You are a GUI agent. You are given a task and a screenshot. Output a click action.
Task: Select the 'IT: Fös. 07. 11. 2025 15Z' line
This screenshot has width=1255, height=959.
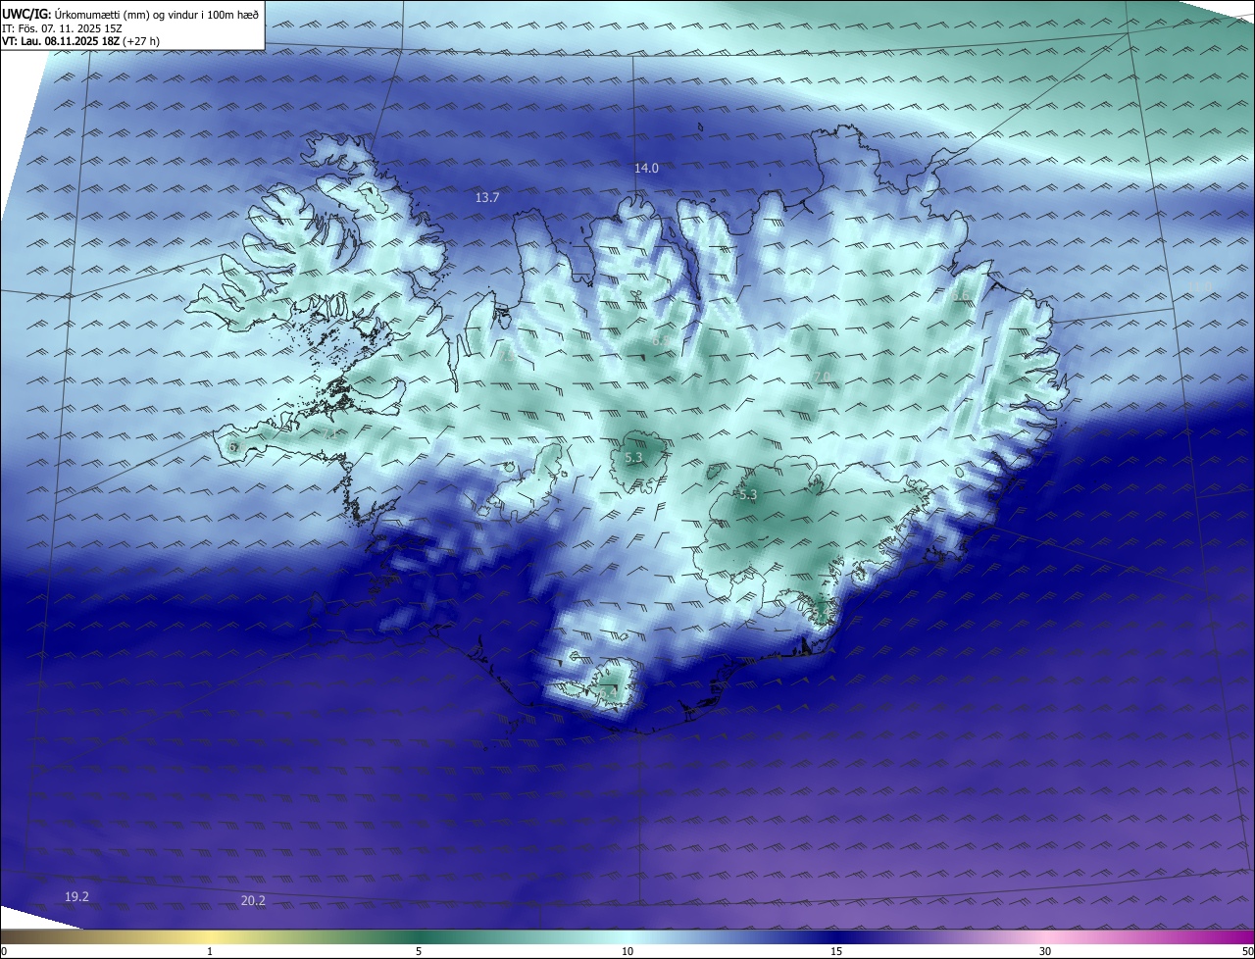pos(63,28)
